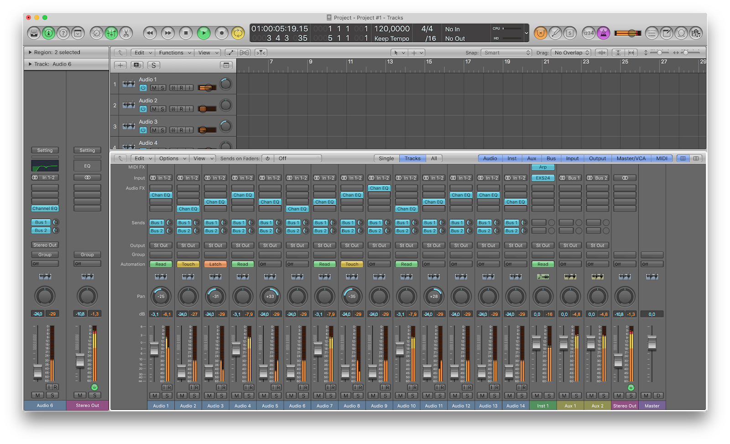This screenshot has height=444, width=730.
Task: Switch mixer to Single view
Action: point(386,158)
